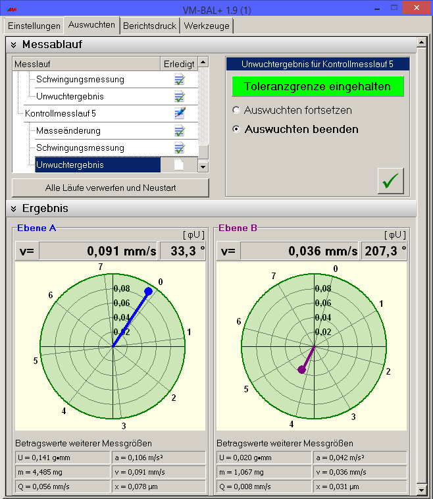433x499 pixels.
Task: Click the blank page icon beside Unwuchtergebnis
Action: (179, 165)
